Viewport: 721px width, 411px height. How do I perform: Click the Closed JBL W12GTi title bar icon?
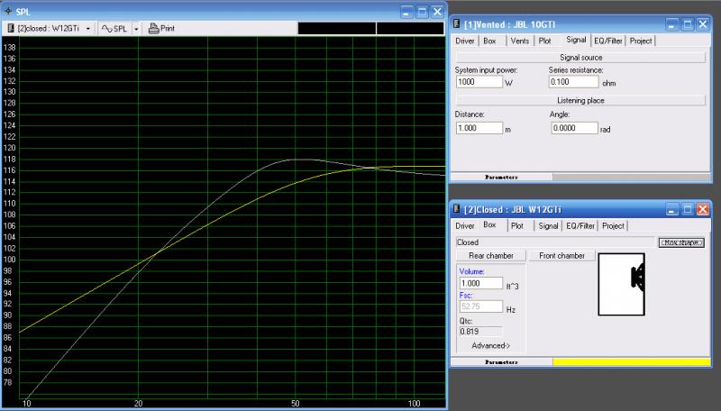[457, 209]
